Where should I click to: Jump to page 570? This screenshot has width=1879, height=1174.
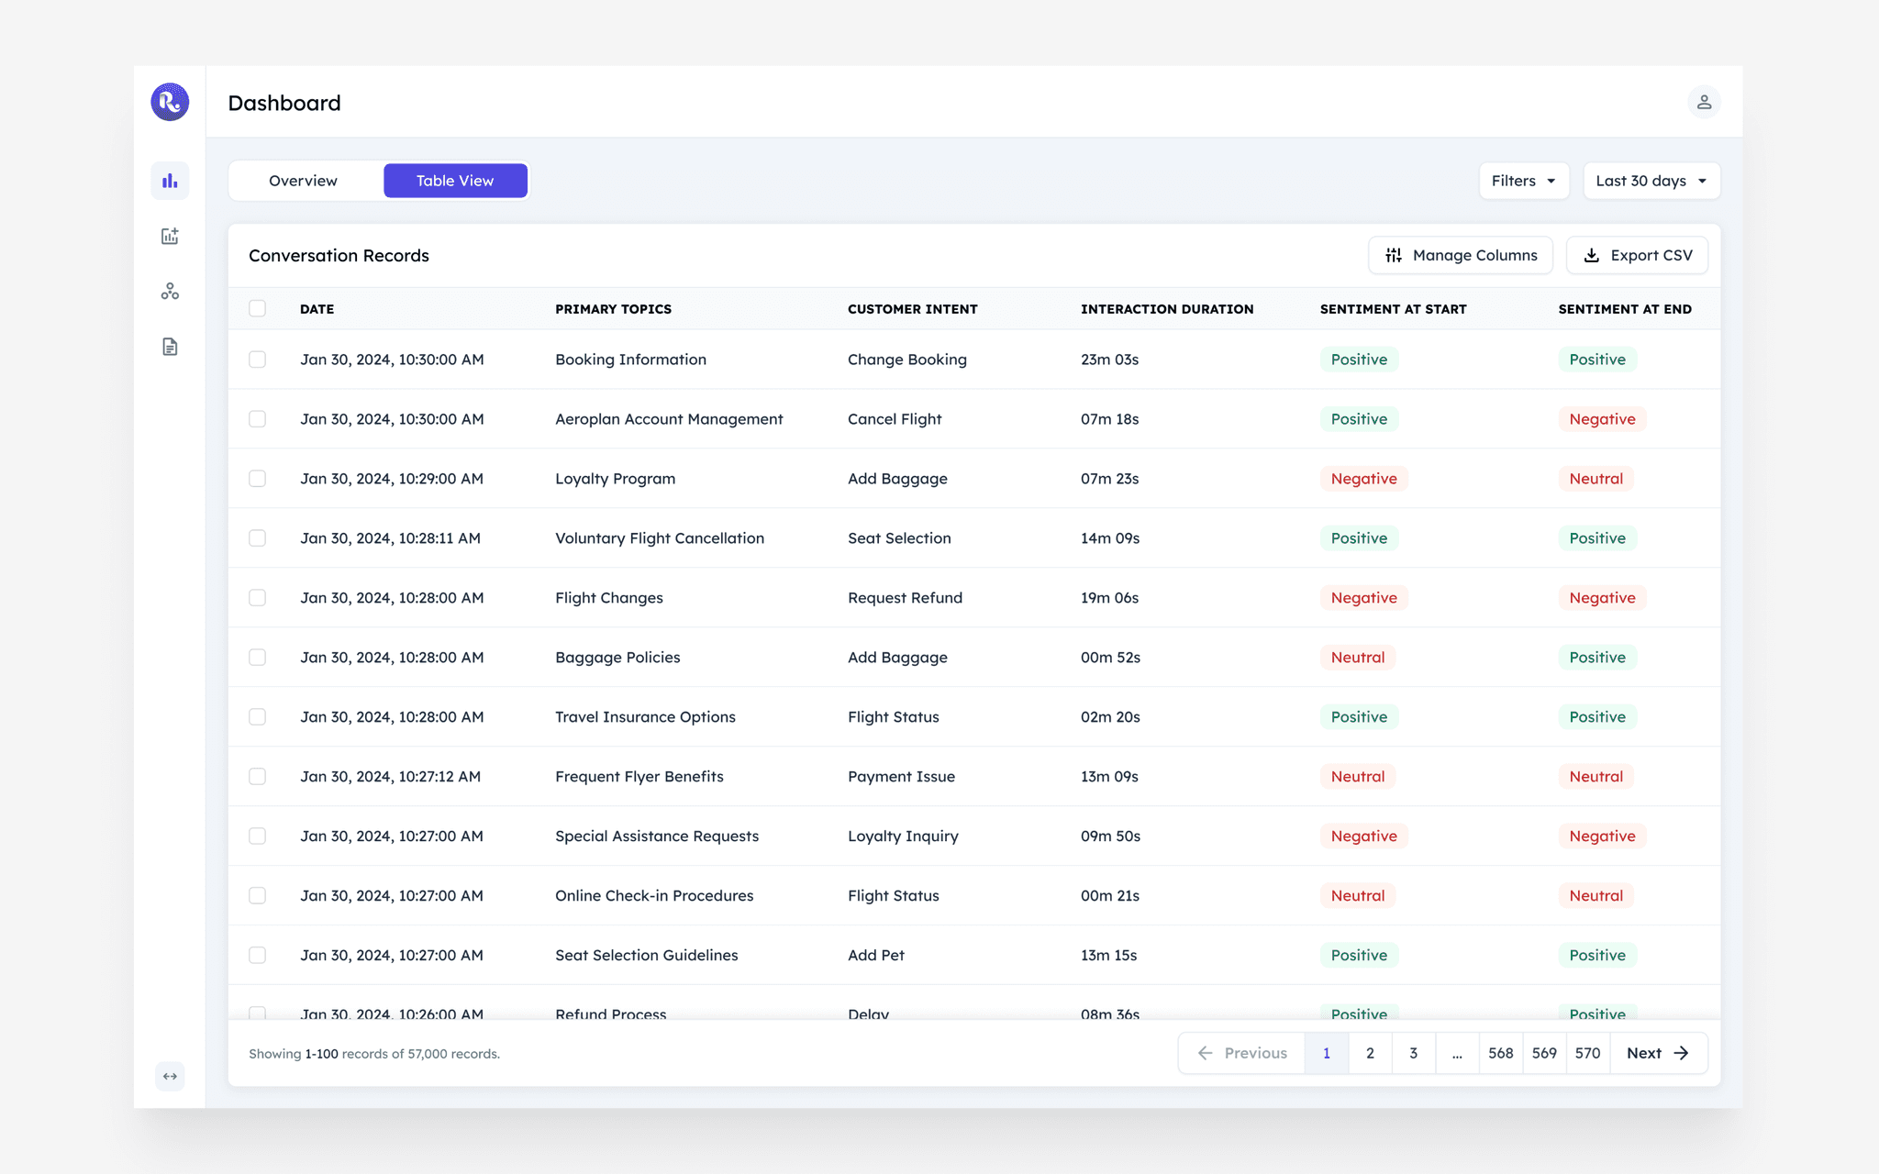pyautogui.click(x=1587, y=1053)
